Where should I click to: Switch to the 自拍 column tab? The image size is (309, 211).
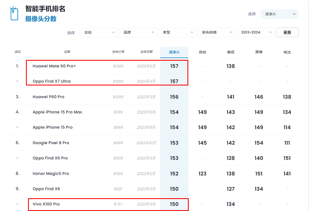(202, 52)
